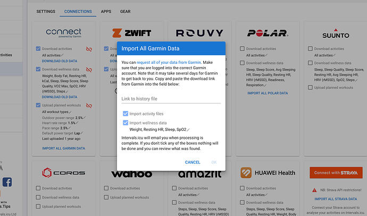
Task: Edit Default power target Lap pencil
Action: click(x=82, y=133)
